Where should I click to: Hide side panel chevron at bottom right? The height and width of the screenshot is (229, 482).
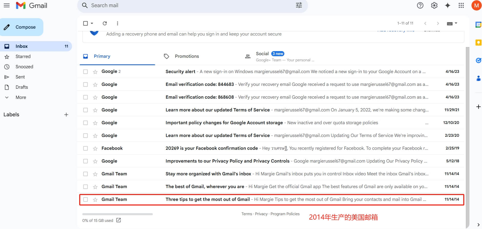click(x=478, y=225)
